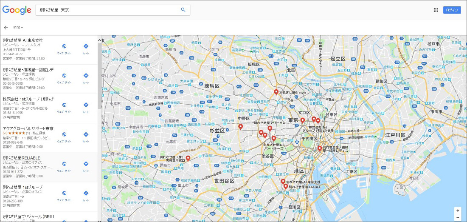Click the 江戸川区 label on the map
This screenshot has width=467, height=222.
click(395, 135)
